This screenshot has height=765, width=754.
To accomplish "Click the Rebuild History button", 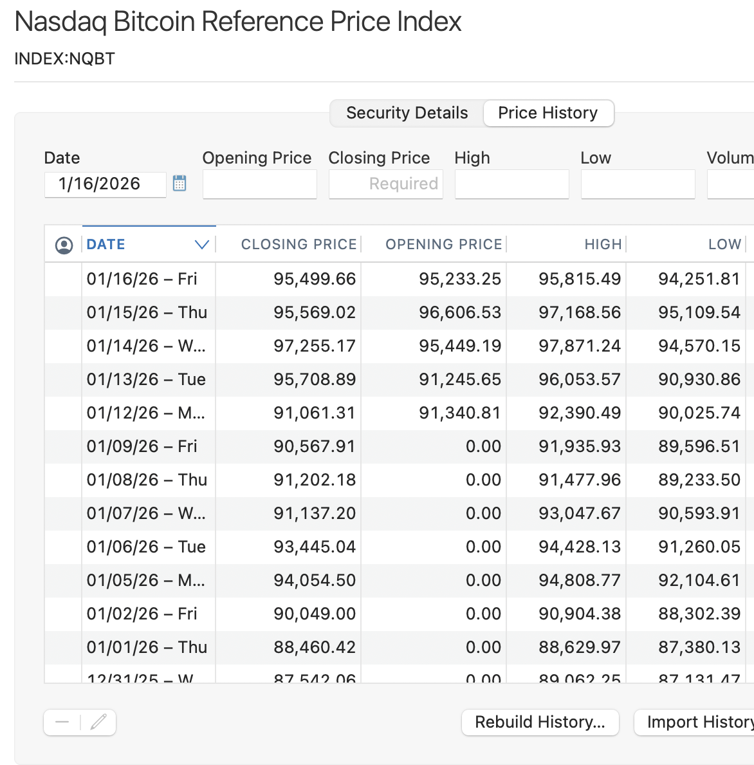I will tap(540, 722).
